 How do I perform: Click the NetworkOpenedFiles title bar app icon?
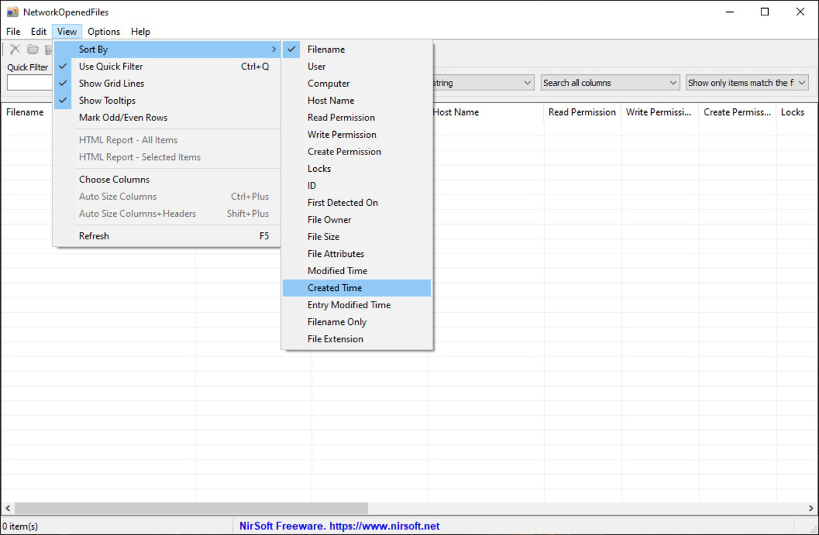tap(12, 12)
